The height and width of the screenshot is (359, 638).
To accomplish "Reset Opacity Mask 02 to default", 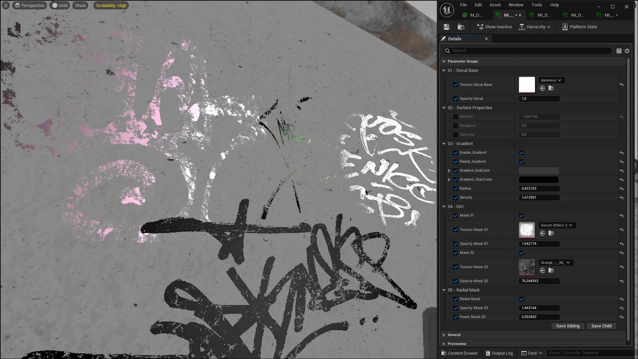I will tap(622, 281).
